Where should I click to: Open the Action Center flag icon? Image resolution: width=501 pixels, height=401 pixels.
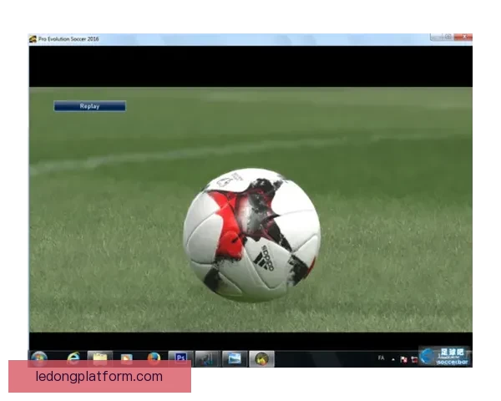403,360
